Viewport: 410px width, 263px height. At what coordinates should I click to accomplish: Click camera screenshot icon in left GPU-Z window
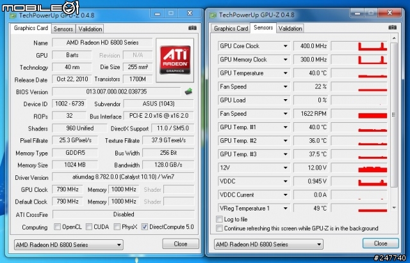point(192,28)
